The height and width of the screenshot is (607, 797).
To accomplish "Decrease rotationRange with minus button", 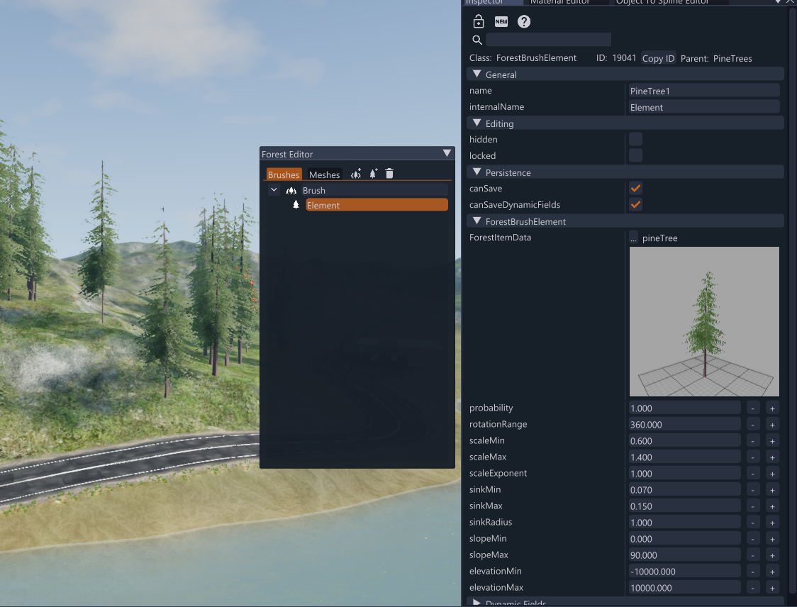I will click(x=753, y=425).
